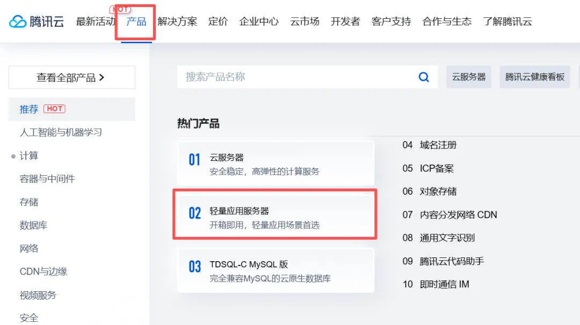Viewport: 580px width, 325px height.
Task: Select the 容器与中间件 category
Action: 47,179
